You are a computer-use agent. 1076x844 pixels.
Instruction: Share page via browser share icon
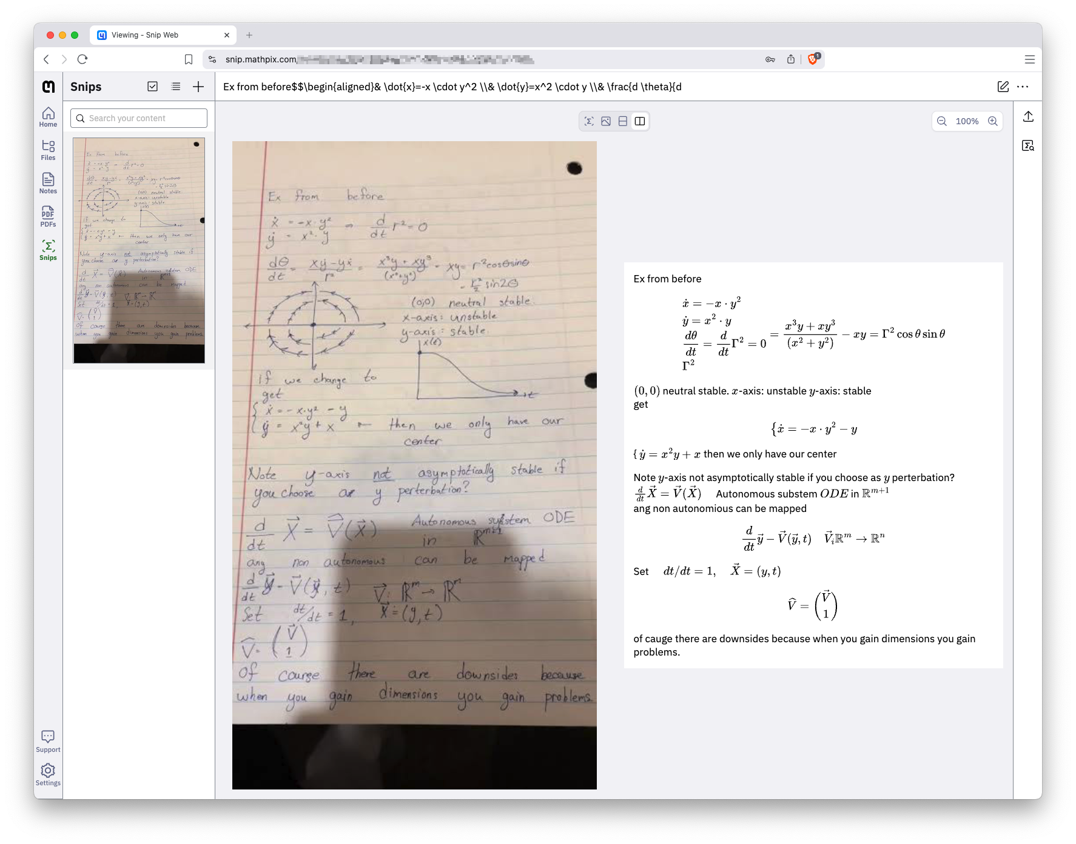(x=791, y=59)
